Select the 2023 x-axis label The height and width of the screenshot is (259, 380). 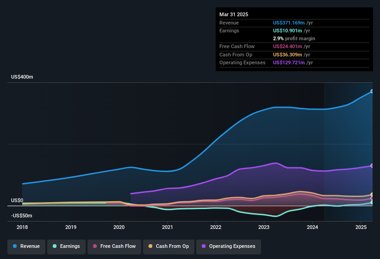[264, 227]
